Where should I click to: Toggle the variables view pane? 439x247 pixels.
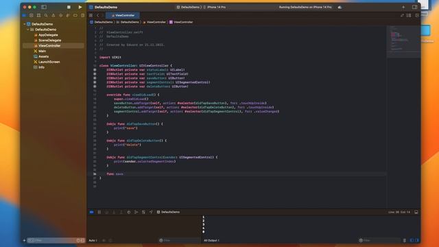(412, 241)
